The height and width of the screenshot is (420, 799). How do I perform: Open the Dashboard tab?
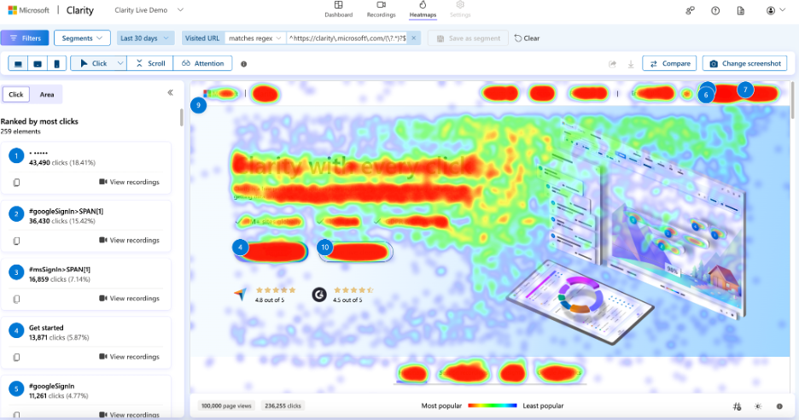pos(339,10)
